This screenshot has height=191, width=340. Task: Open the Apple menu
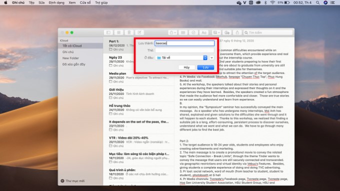[6, 2]
